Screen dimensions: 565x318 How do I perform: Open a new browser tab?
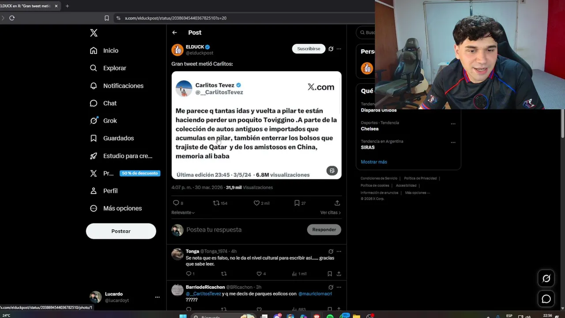click(67, 6)
